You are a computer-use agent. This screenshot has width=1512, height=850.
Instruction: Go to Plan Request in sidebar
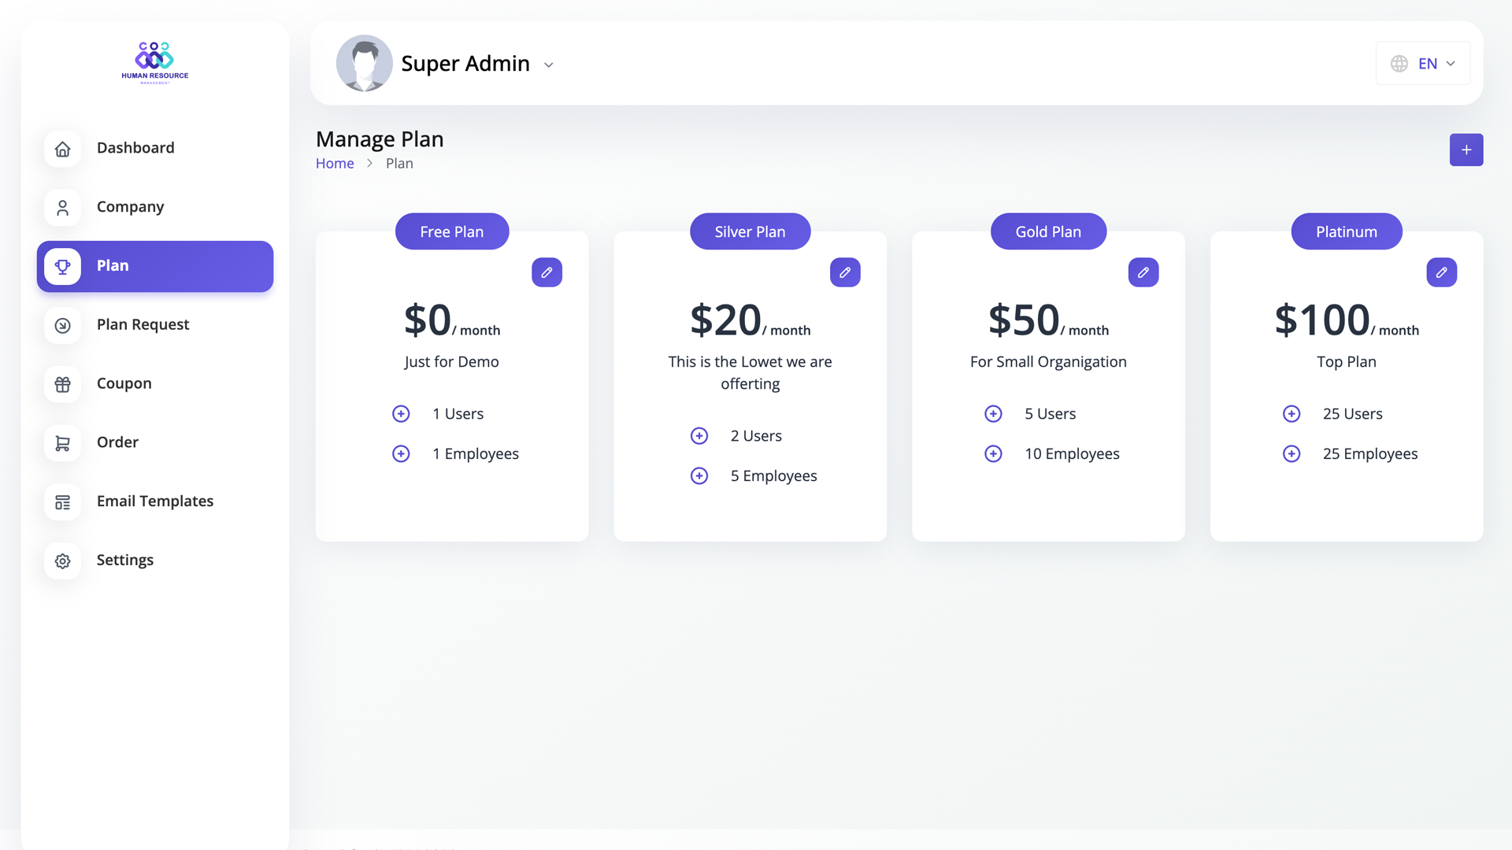click(x=143, y=324)
